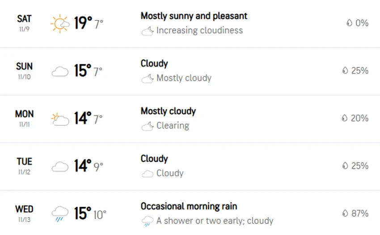Click the cloud icon for Tuesday 11/12
Viewport: 380px width, 235px height.
[x=60, y=167]
